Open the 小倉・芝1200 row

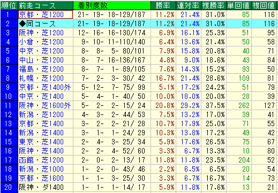click(138, 42)
